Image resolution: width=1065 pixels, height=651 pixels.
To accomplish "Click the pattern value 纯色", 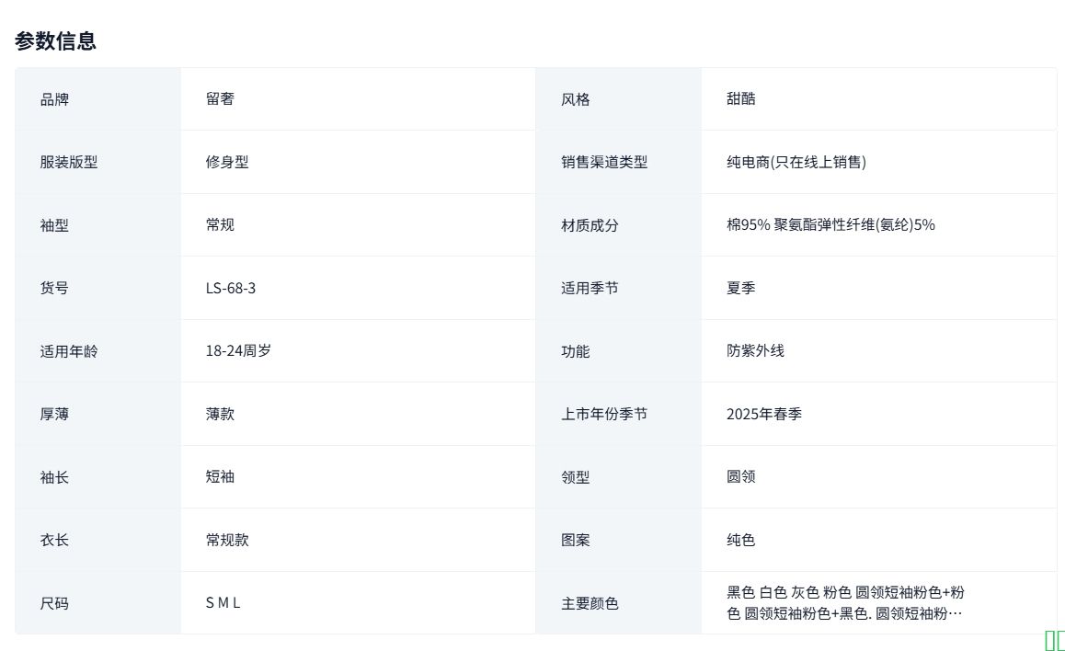I will (740, 540).
